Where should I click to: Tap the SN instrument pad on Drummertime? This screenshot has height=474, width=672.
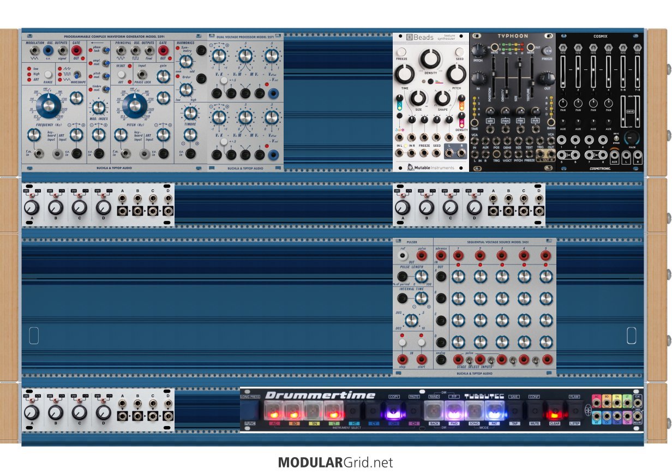coord(313,410)
